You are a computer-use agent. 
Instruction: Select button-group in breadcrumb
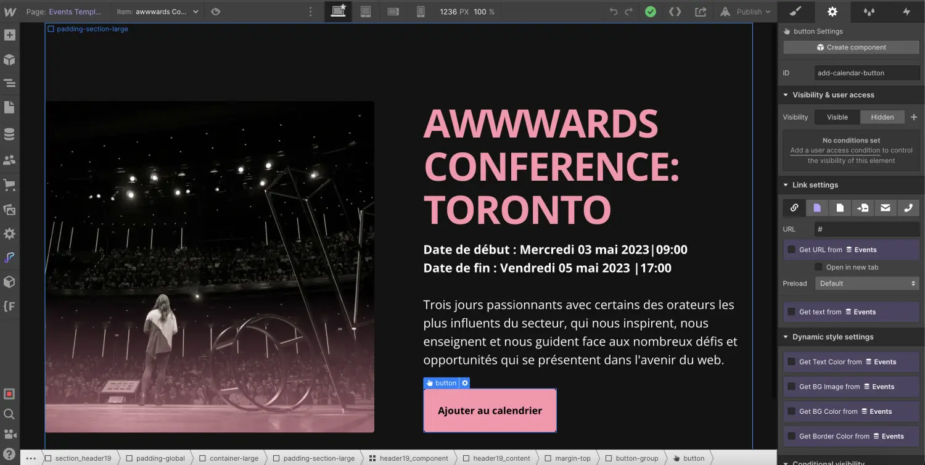(x=631, y=458)
